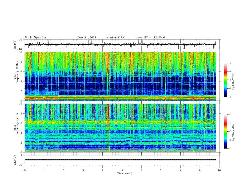Click the upper PSD color scale bar
Image resolution: width=247 pixels, height=191 pixels.
[226, 80]
